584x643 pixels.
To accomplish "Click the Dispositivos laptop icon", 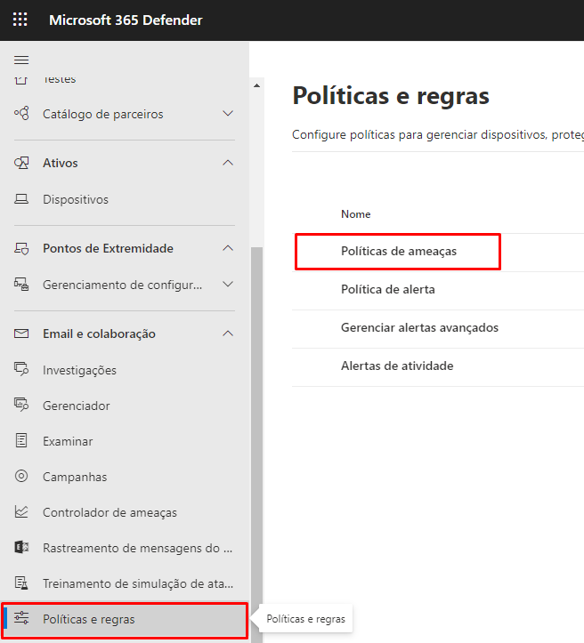I will point(21,199).
